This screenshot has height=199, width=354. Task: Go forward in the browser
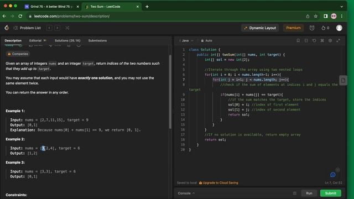tap(12, 16)
